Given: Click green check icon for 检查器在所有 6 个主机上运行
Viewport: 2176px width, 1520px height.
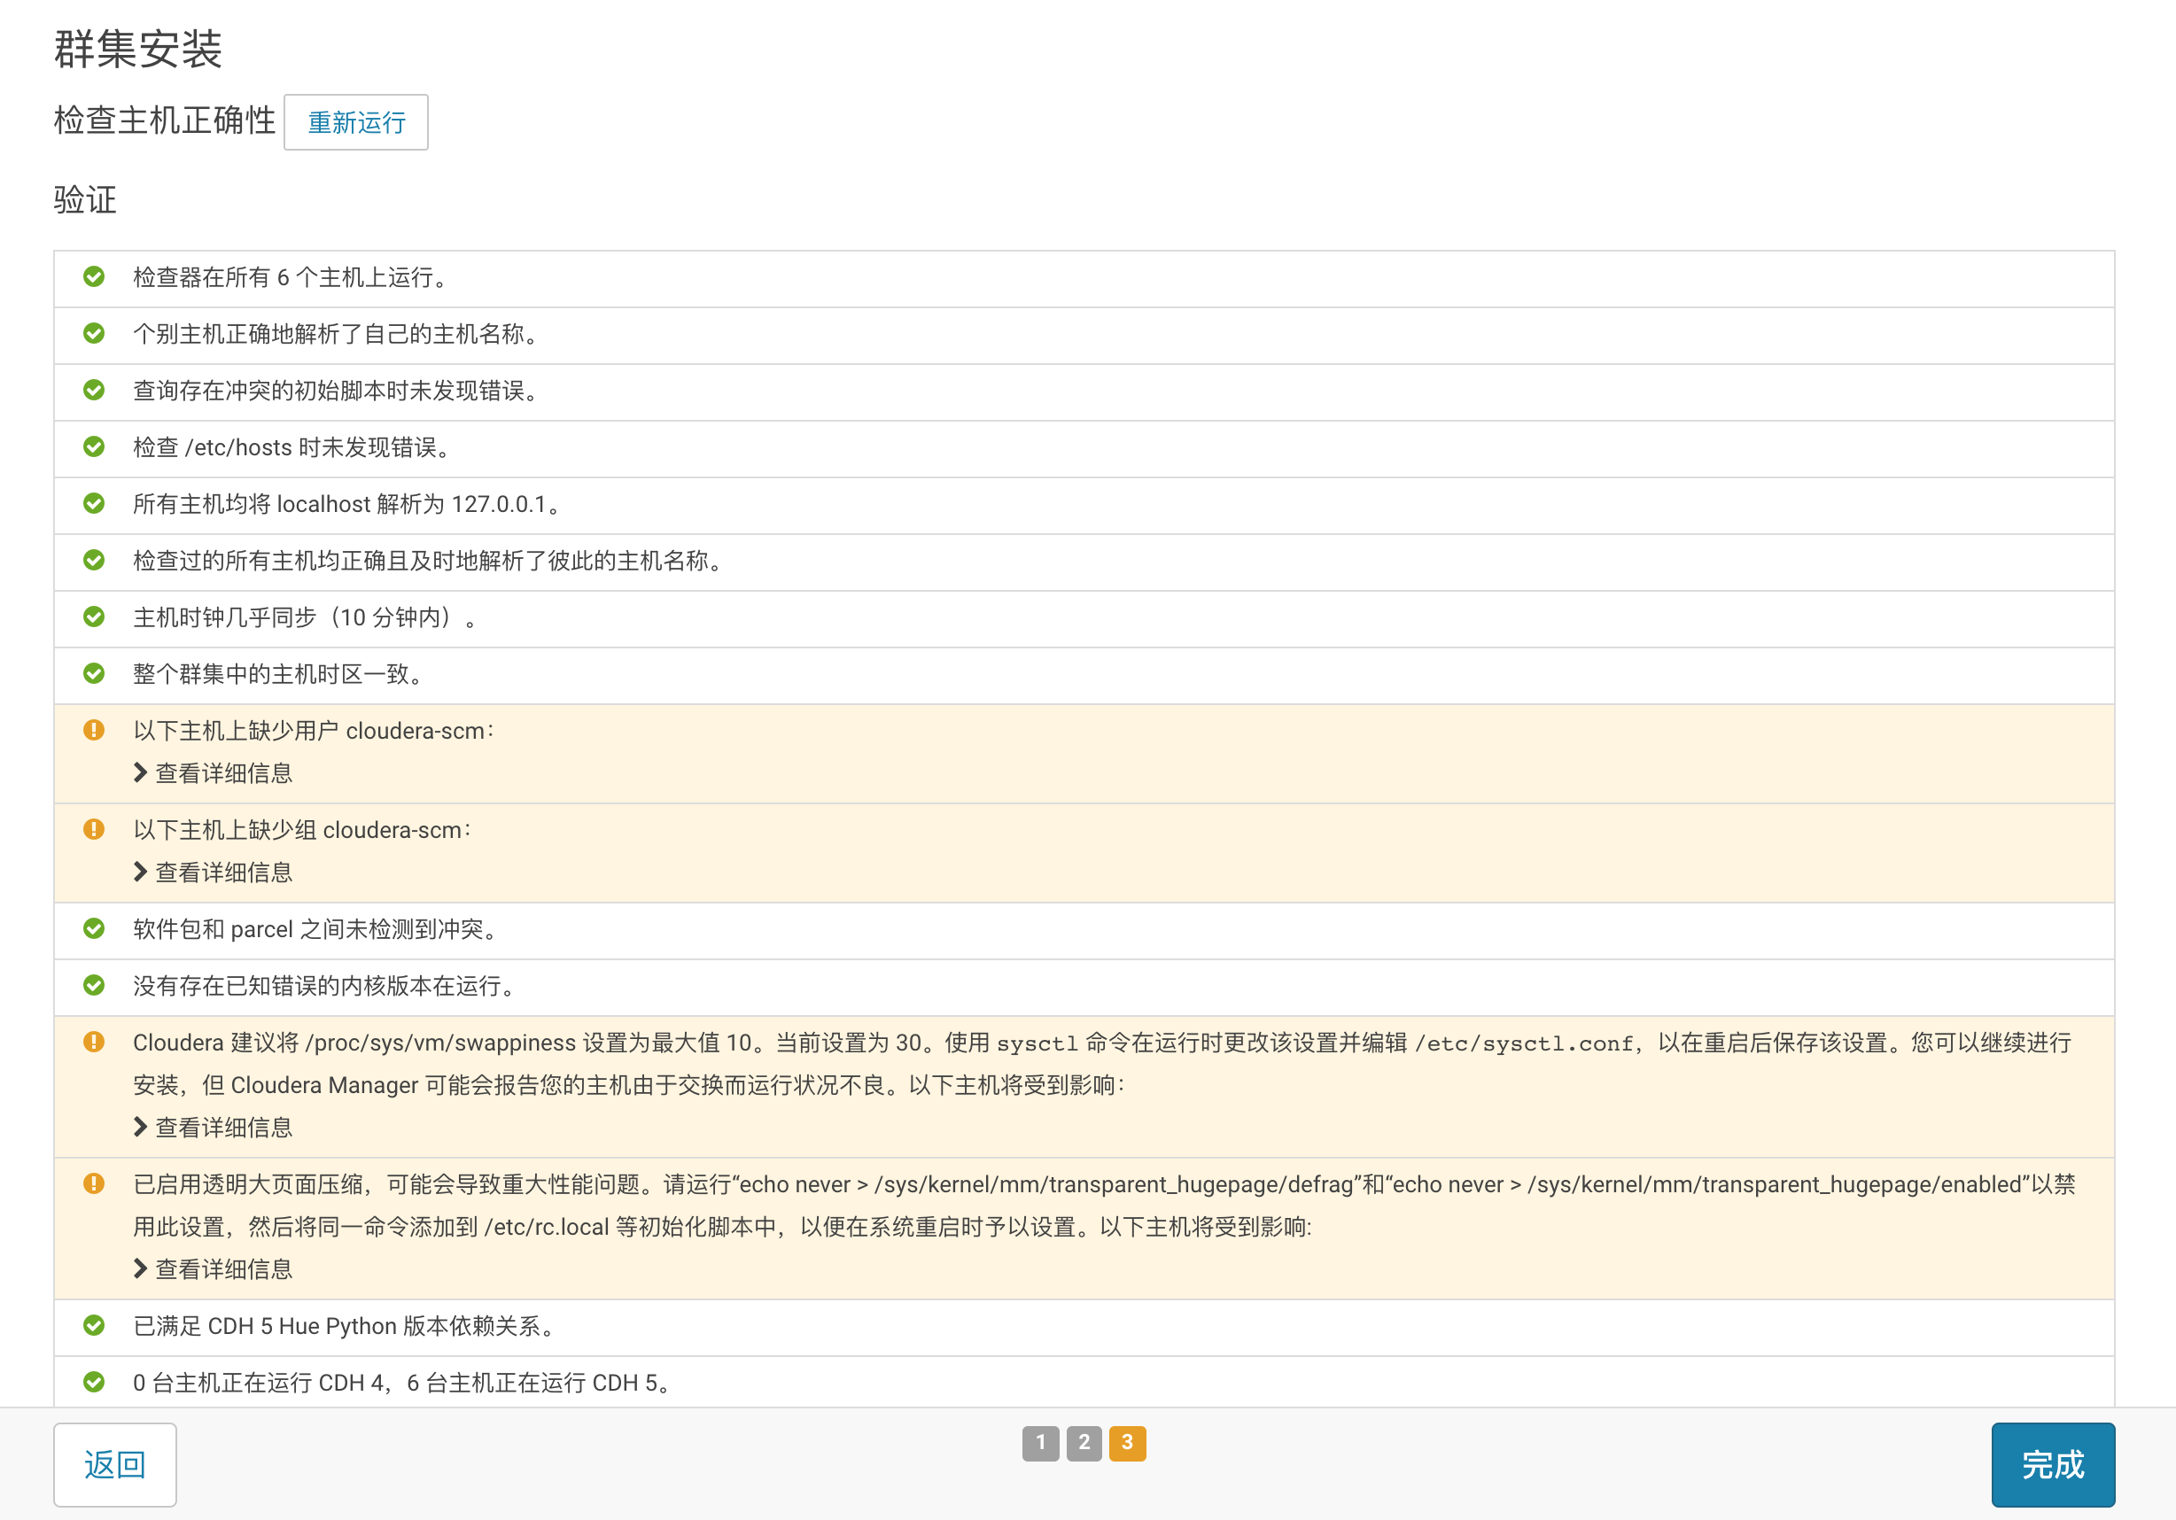Looking at the screenshot, I should click(94, 276).
